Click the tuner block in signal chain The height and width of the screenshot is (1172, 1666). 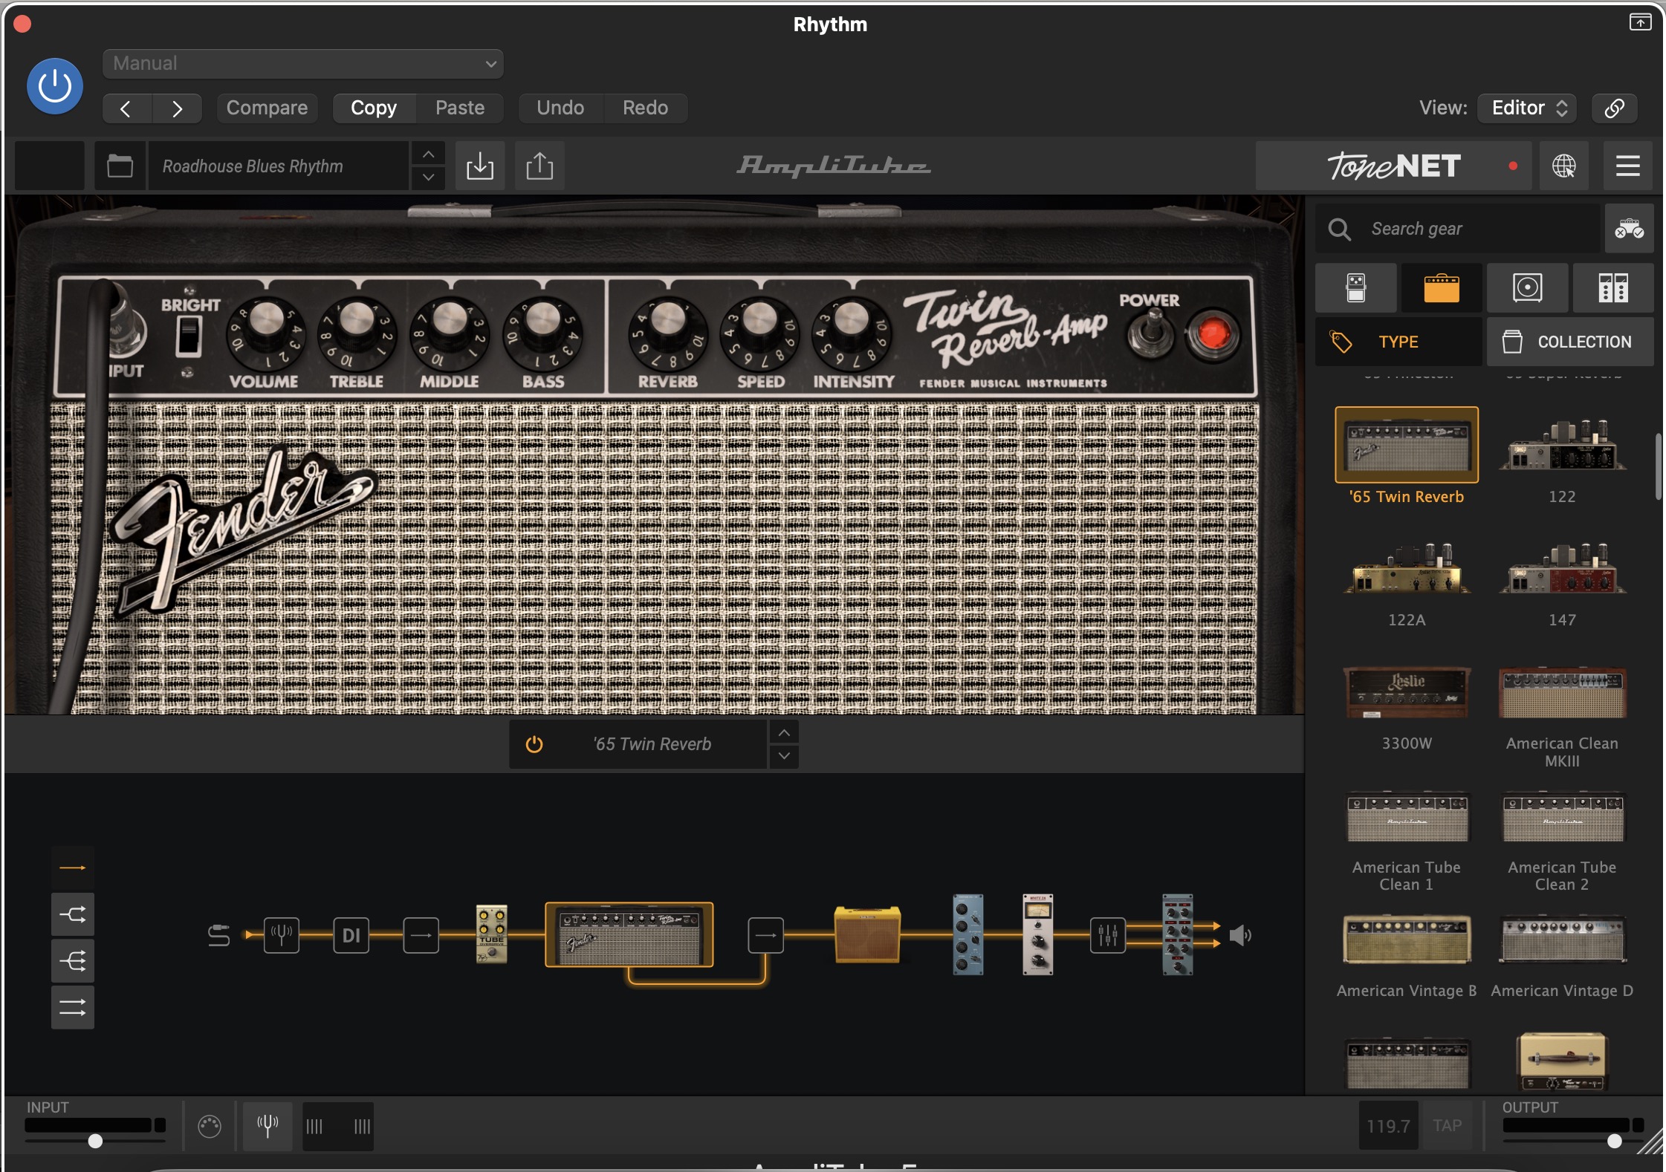tap(282, 935)
